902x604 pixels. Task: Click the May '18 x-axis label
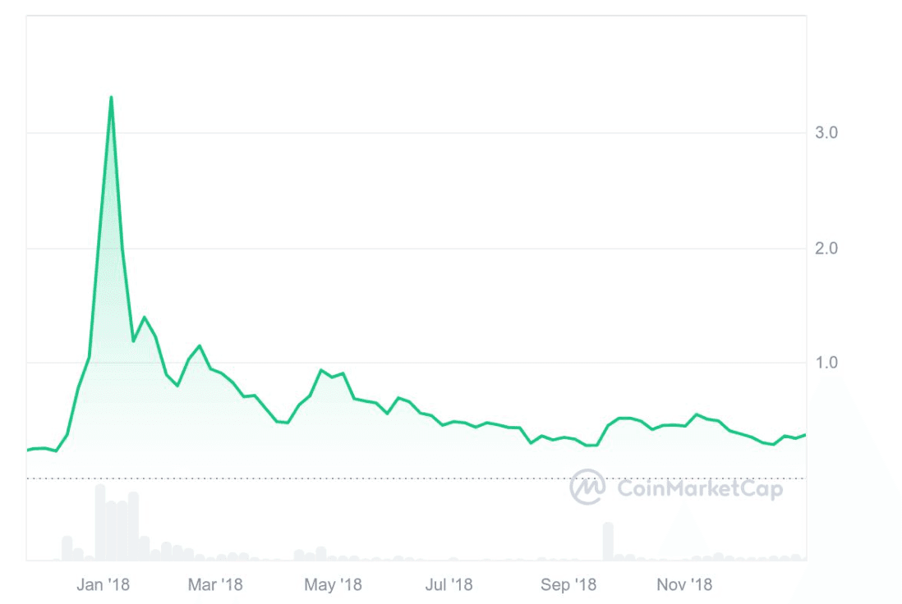(x=333, y=584)
